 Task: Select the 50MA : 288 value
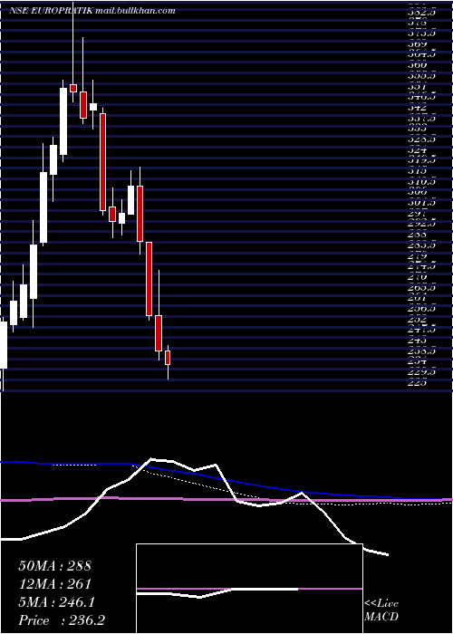click(x=55, y=566)
